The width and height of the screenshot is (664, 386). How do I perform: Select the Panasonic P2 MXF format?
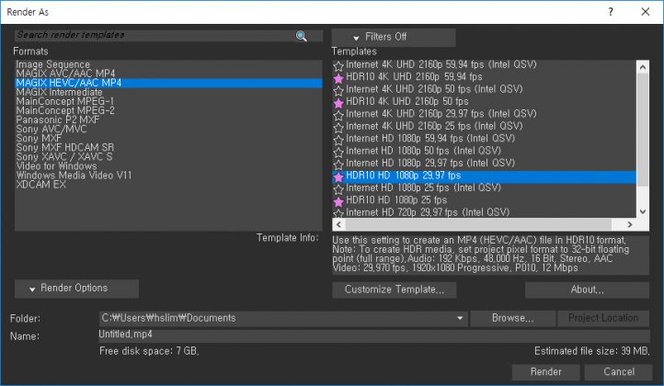(168, 119)
